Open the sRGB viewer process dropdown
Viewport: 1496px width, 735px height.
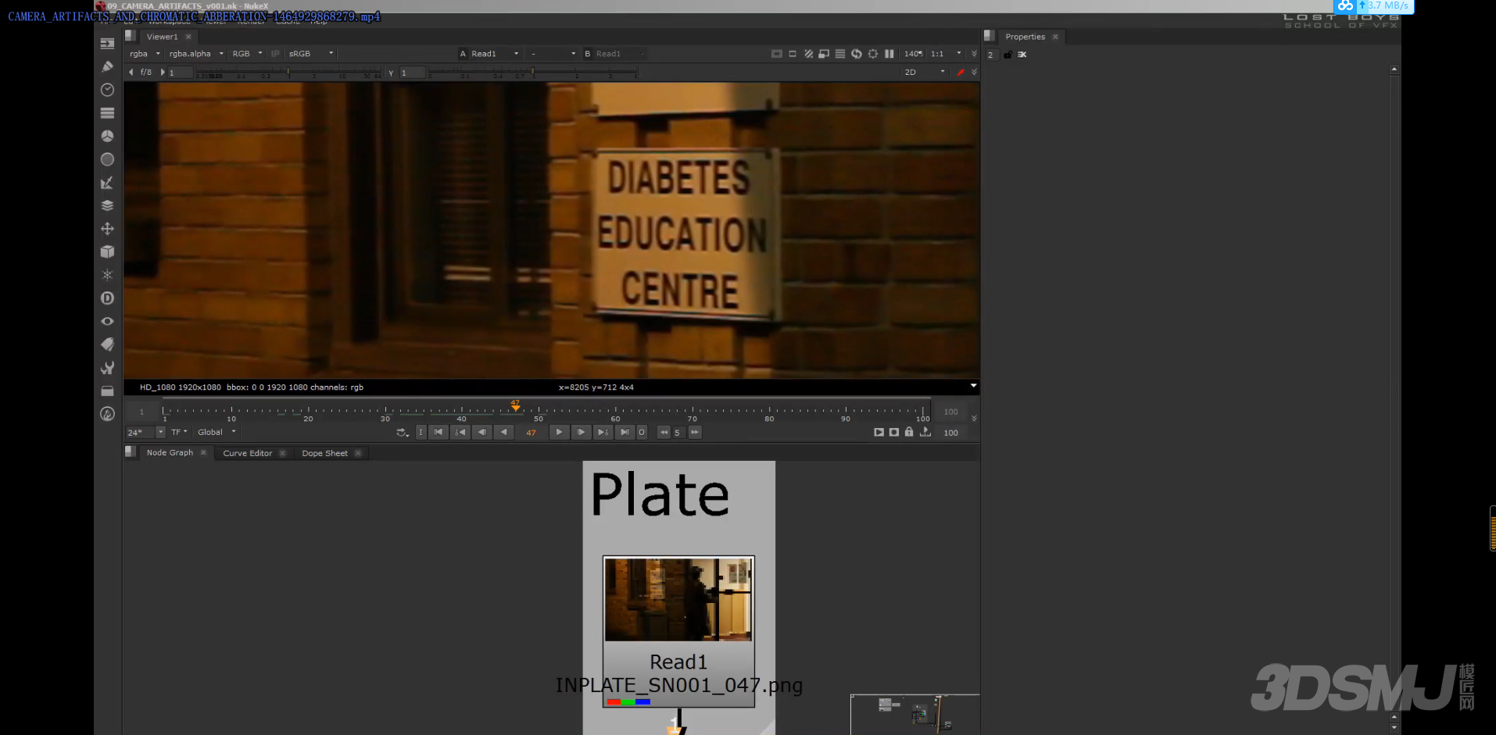(311, 54)
